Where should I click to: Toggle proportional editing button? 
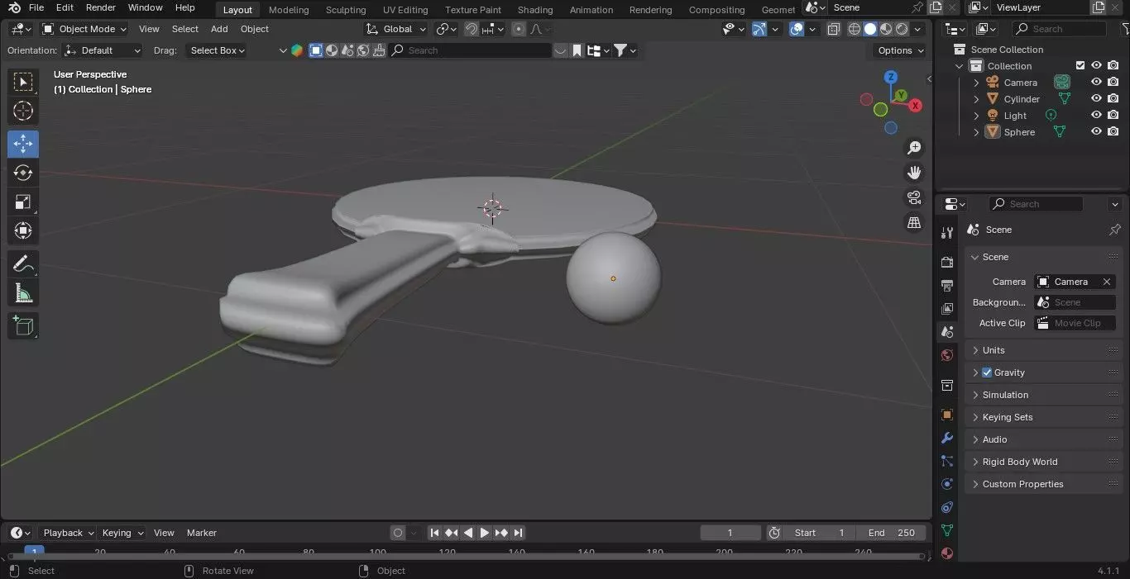tap(519, 29)
